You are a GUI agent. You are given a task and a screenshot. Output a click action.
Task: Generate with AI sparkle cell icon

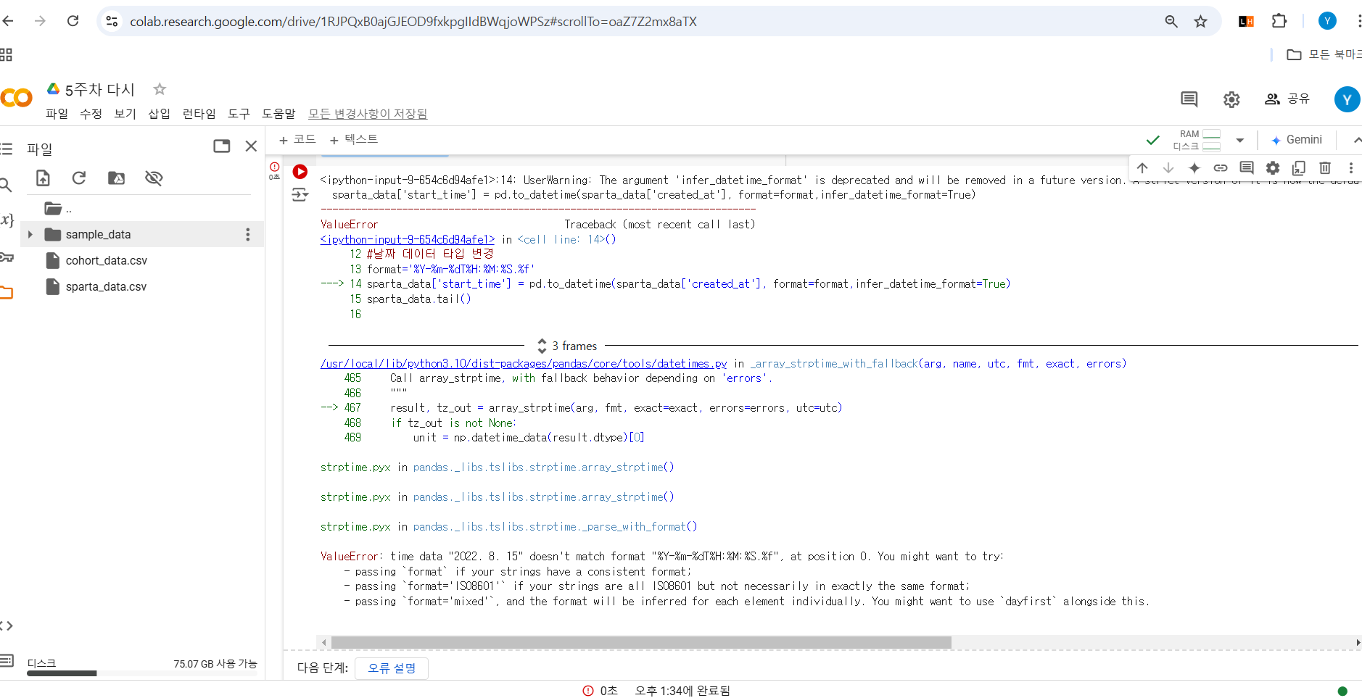1194,168
